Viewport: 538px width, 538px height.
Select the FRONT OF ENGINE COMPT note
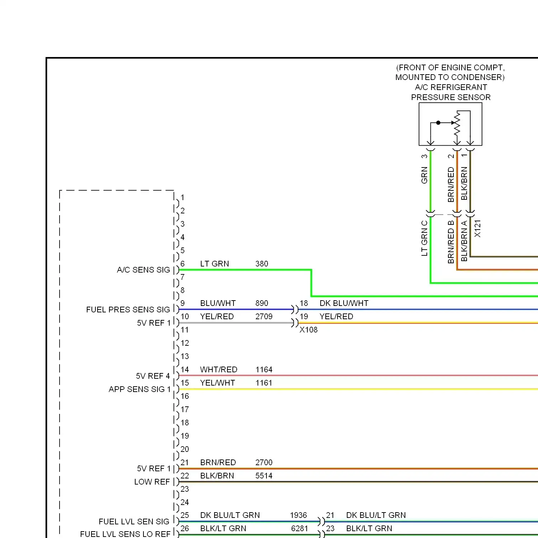(450, 67)
